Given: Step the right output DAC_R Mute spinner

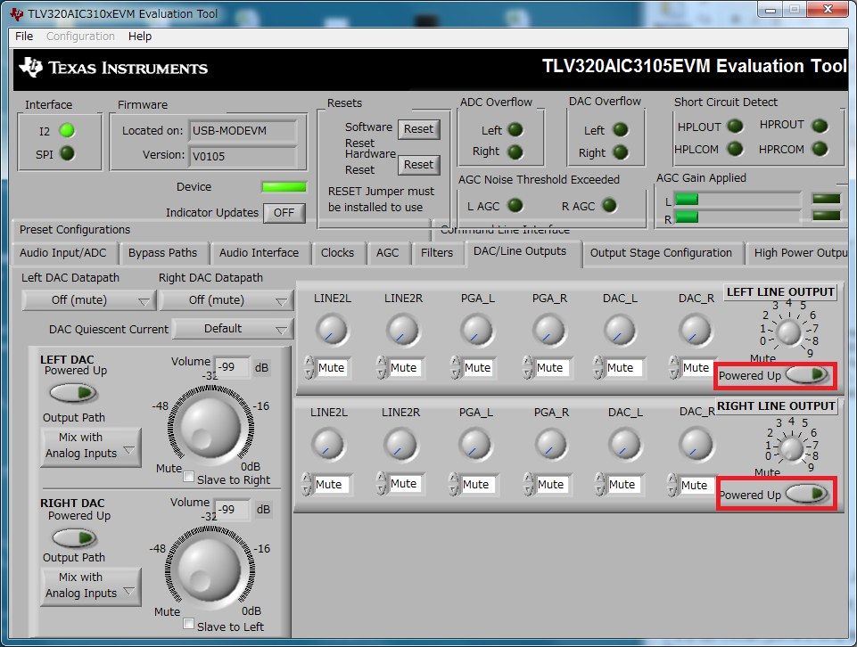Looking at the screenshot, I should point(672,484).
